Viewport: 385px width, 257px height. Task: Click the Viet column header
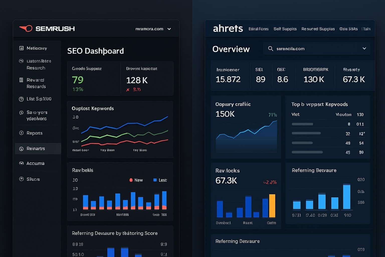coord(296,114)
